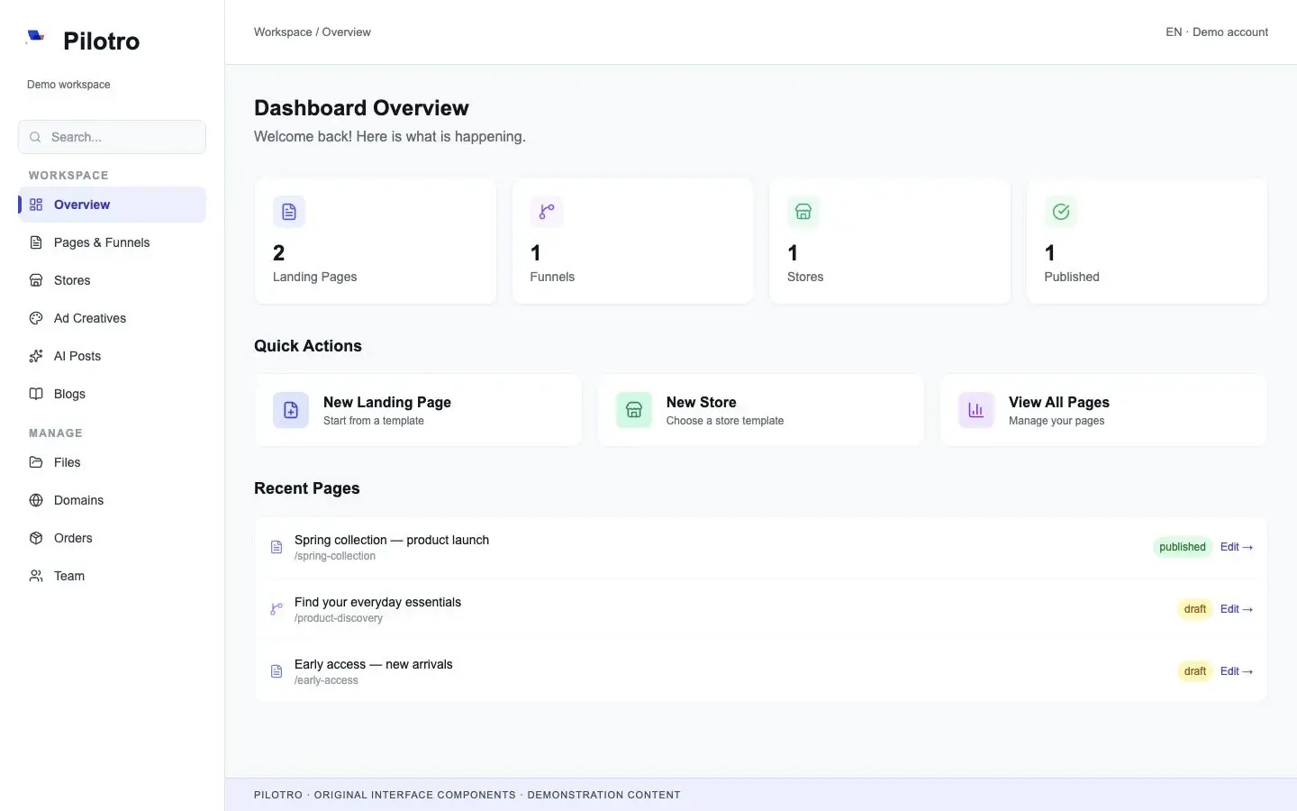Edit the Spring collection page

1237,547
